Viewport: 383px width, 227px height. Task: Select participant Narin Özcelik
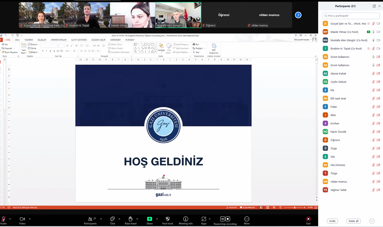(351, 132)
